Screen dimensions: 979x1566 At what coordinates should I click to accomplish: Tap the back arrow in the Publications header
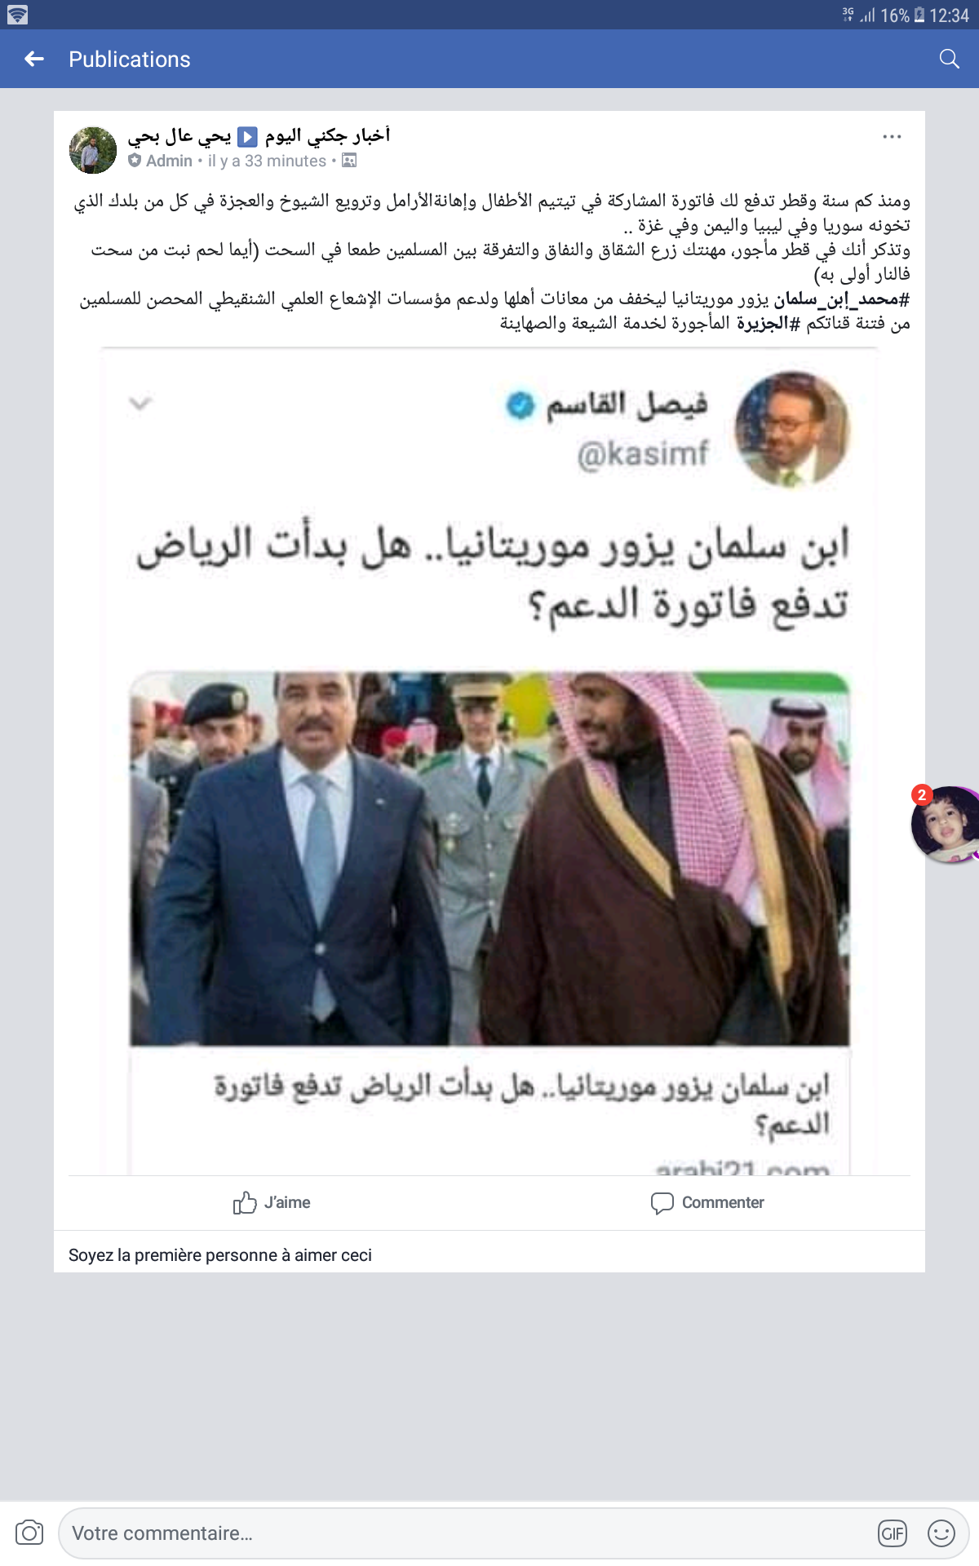pos(34,59)
